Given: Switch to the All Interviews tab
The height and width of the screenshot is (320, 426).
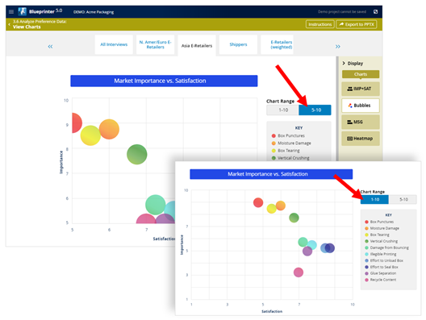Looking at the screenshot, I should [114, 44].
